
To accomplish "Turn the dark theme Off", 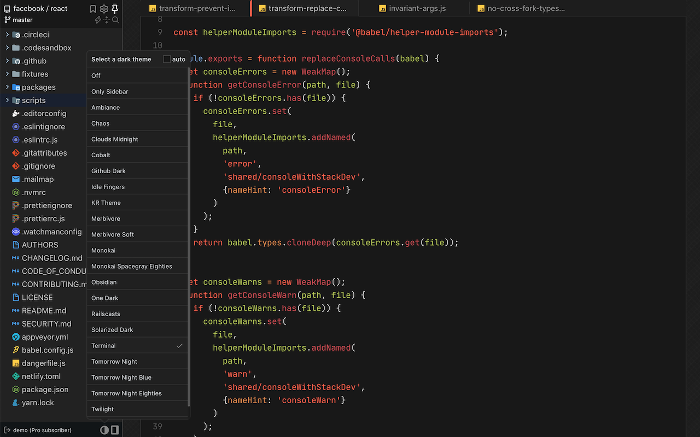I will (137, 75).
